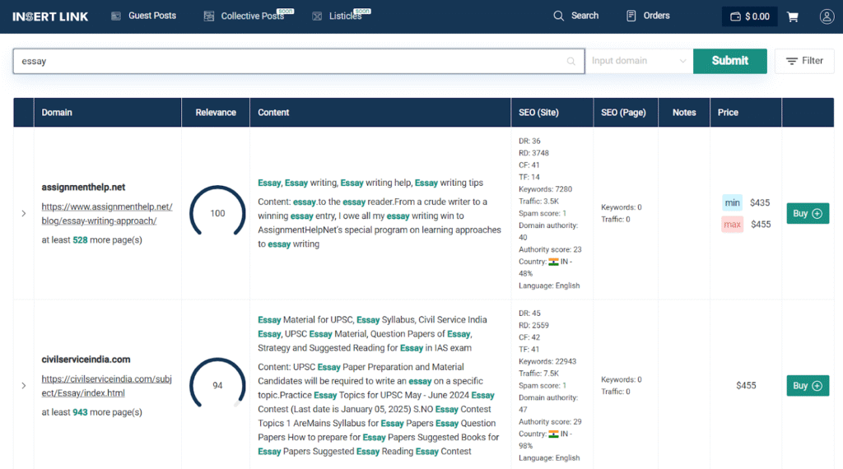Expand the civilserviceindia.com row
Viewport: 843px width, 469px height.
pyautogui.click(x=24, y=386)
